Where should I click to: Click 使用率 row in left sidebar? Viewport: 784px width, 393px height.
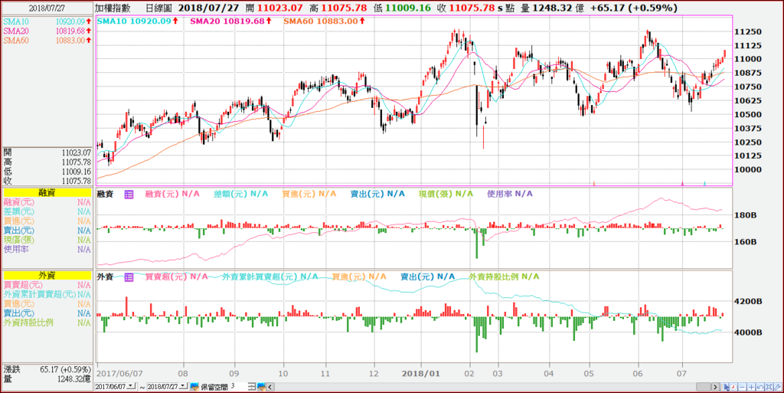(47, 249)
